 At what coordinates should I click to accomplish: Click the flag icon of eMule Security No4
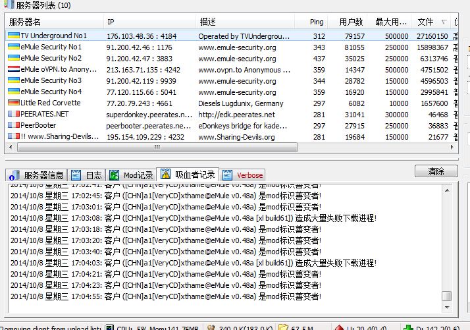tap(13, 92)
